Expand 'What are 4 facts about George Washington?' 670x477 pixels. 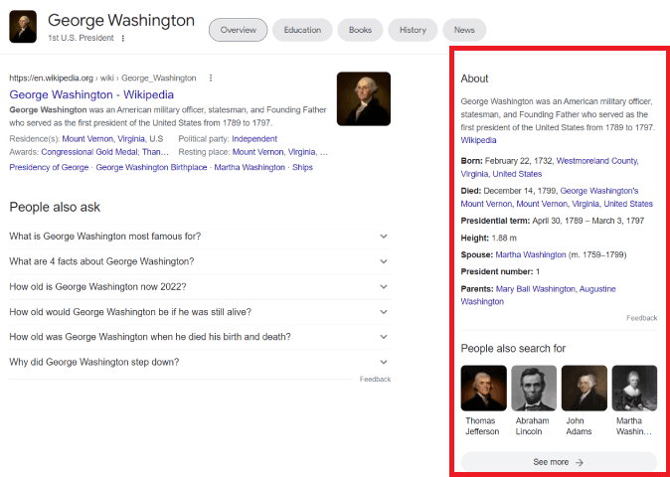coord(200,261)
